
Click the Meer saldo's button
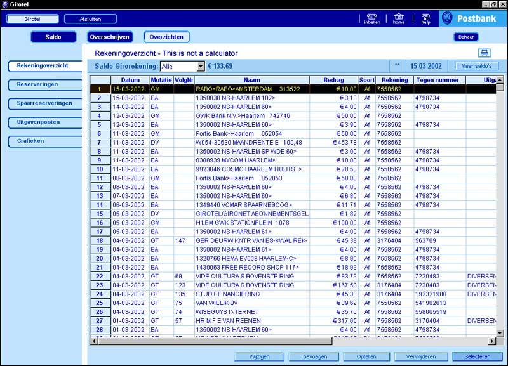click(x=477, y=66)
